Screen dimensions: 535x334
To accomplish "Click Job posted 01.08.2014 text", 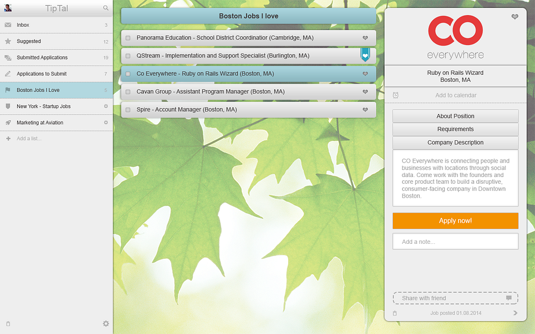I will pyautogui.click(x=455, y=313).
